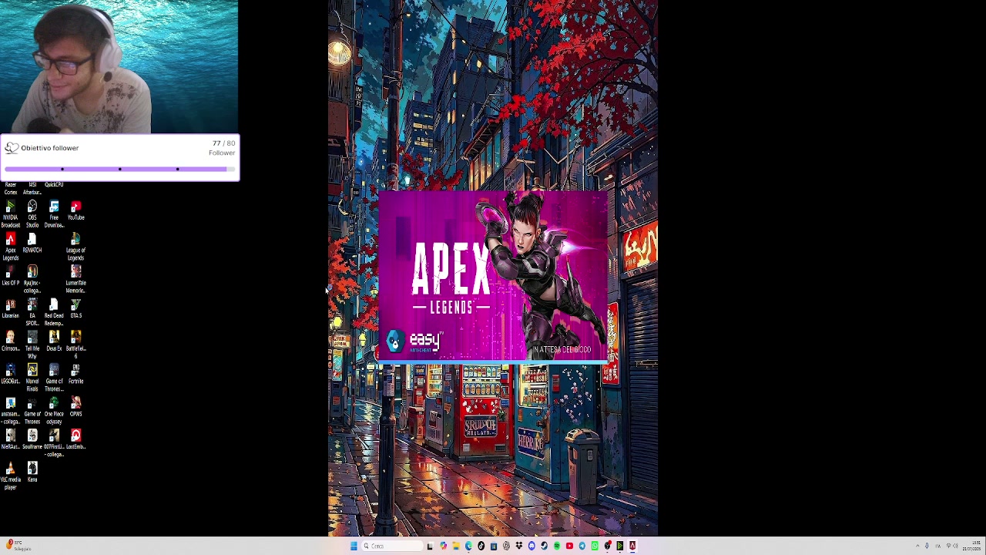Open Discord from the taskbar
This screenshot has height=555, width=986.
pyautogui.click(x=532, y=546)
